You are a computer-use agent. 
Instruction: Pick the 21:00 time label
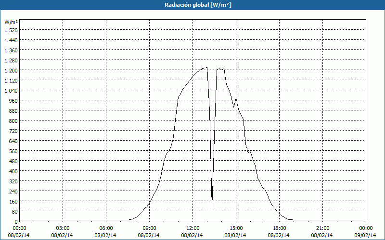322,228
